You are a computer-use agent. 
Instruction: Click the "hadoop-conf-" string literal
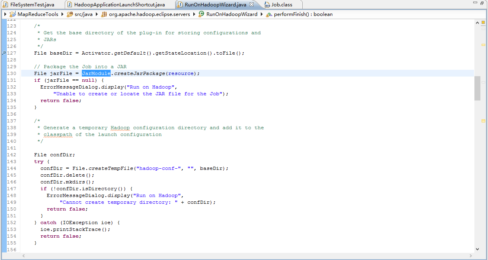[x=159, y=168]
